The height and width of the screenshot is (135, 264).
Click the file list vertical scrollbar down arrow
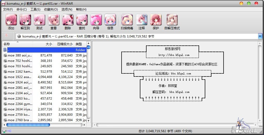pos(89,121)
